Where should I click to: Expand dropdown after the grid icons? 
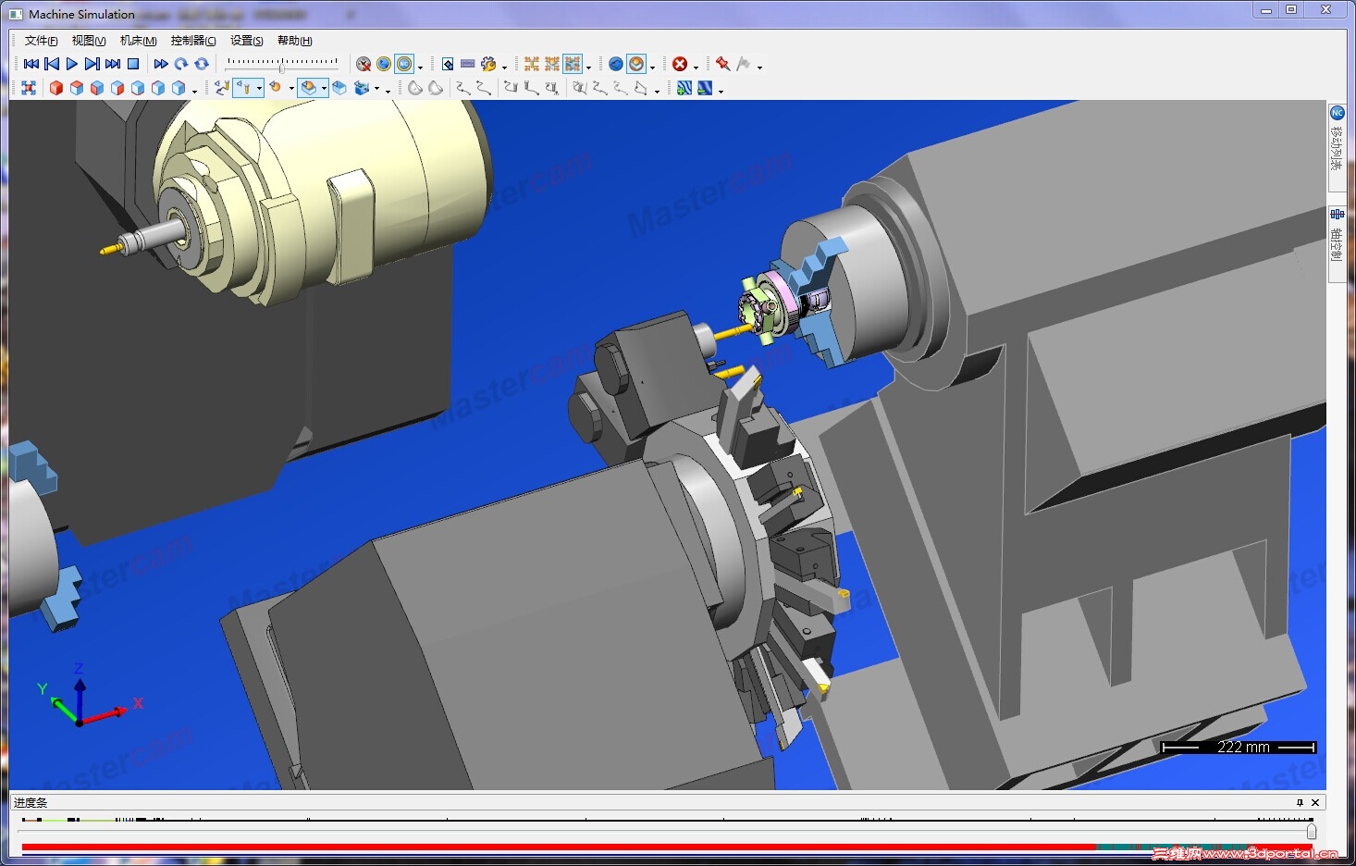click(x=588, y=66)
